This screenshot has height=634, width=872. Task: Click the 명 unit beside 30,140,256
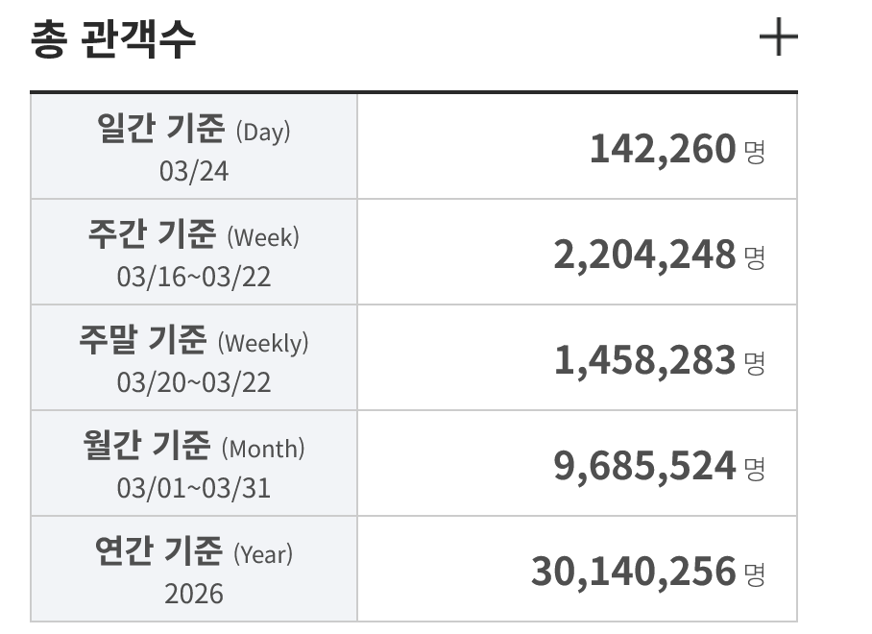pos(755,574)
